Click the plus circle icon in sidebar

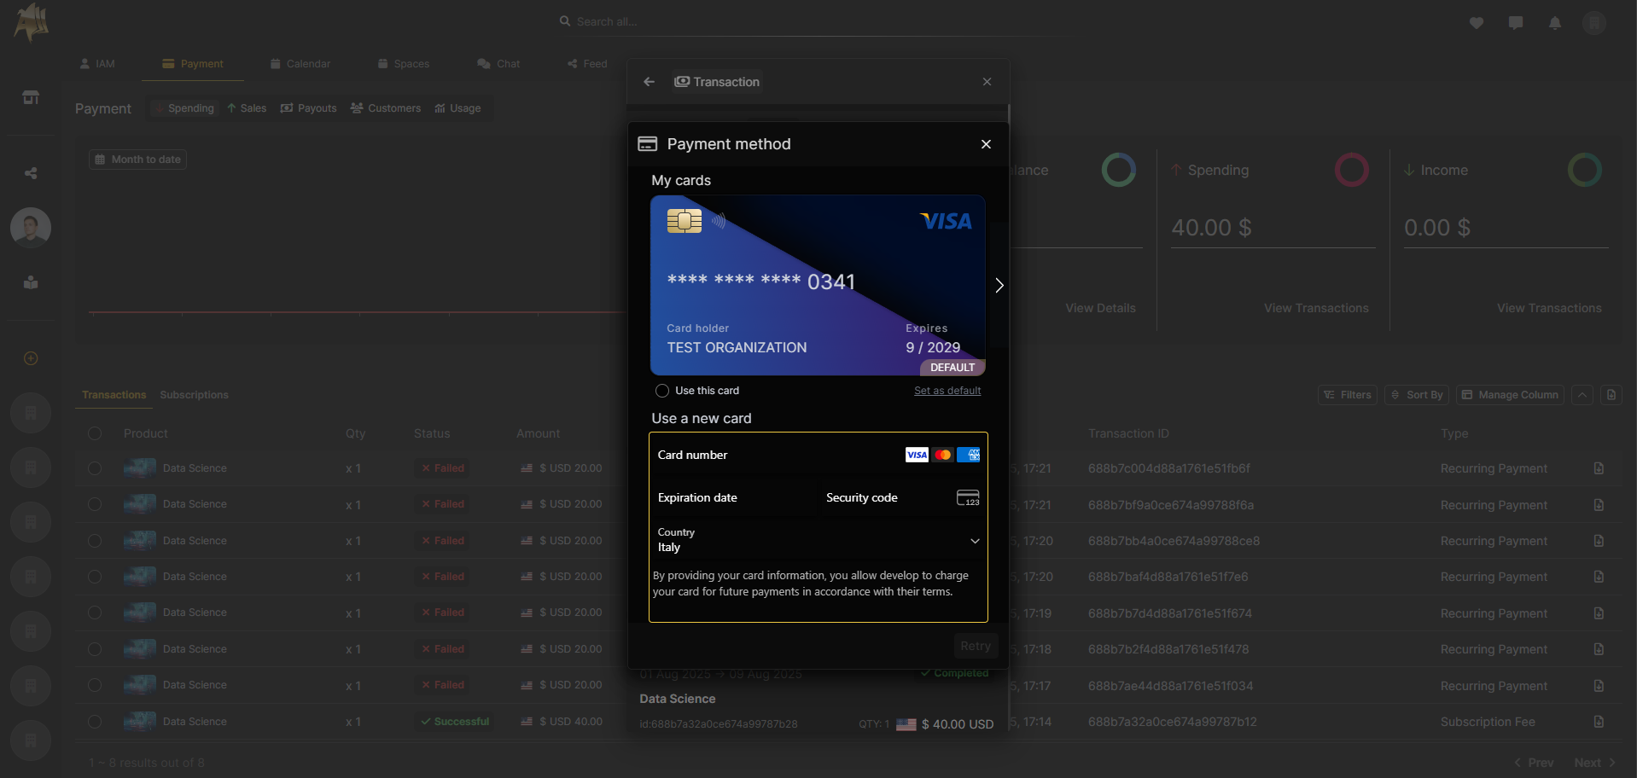31,358
